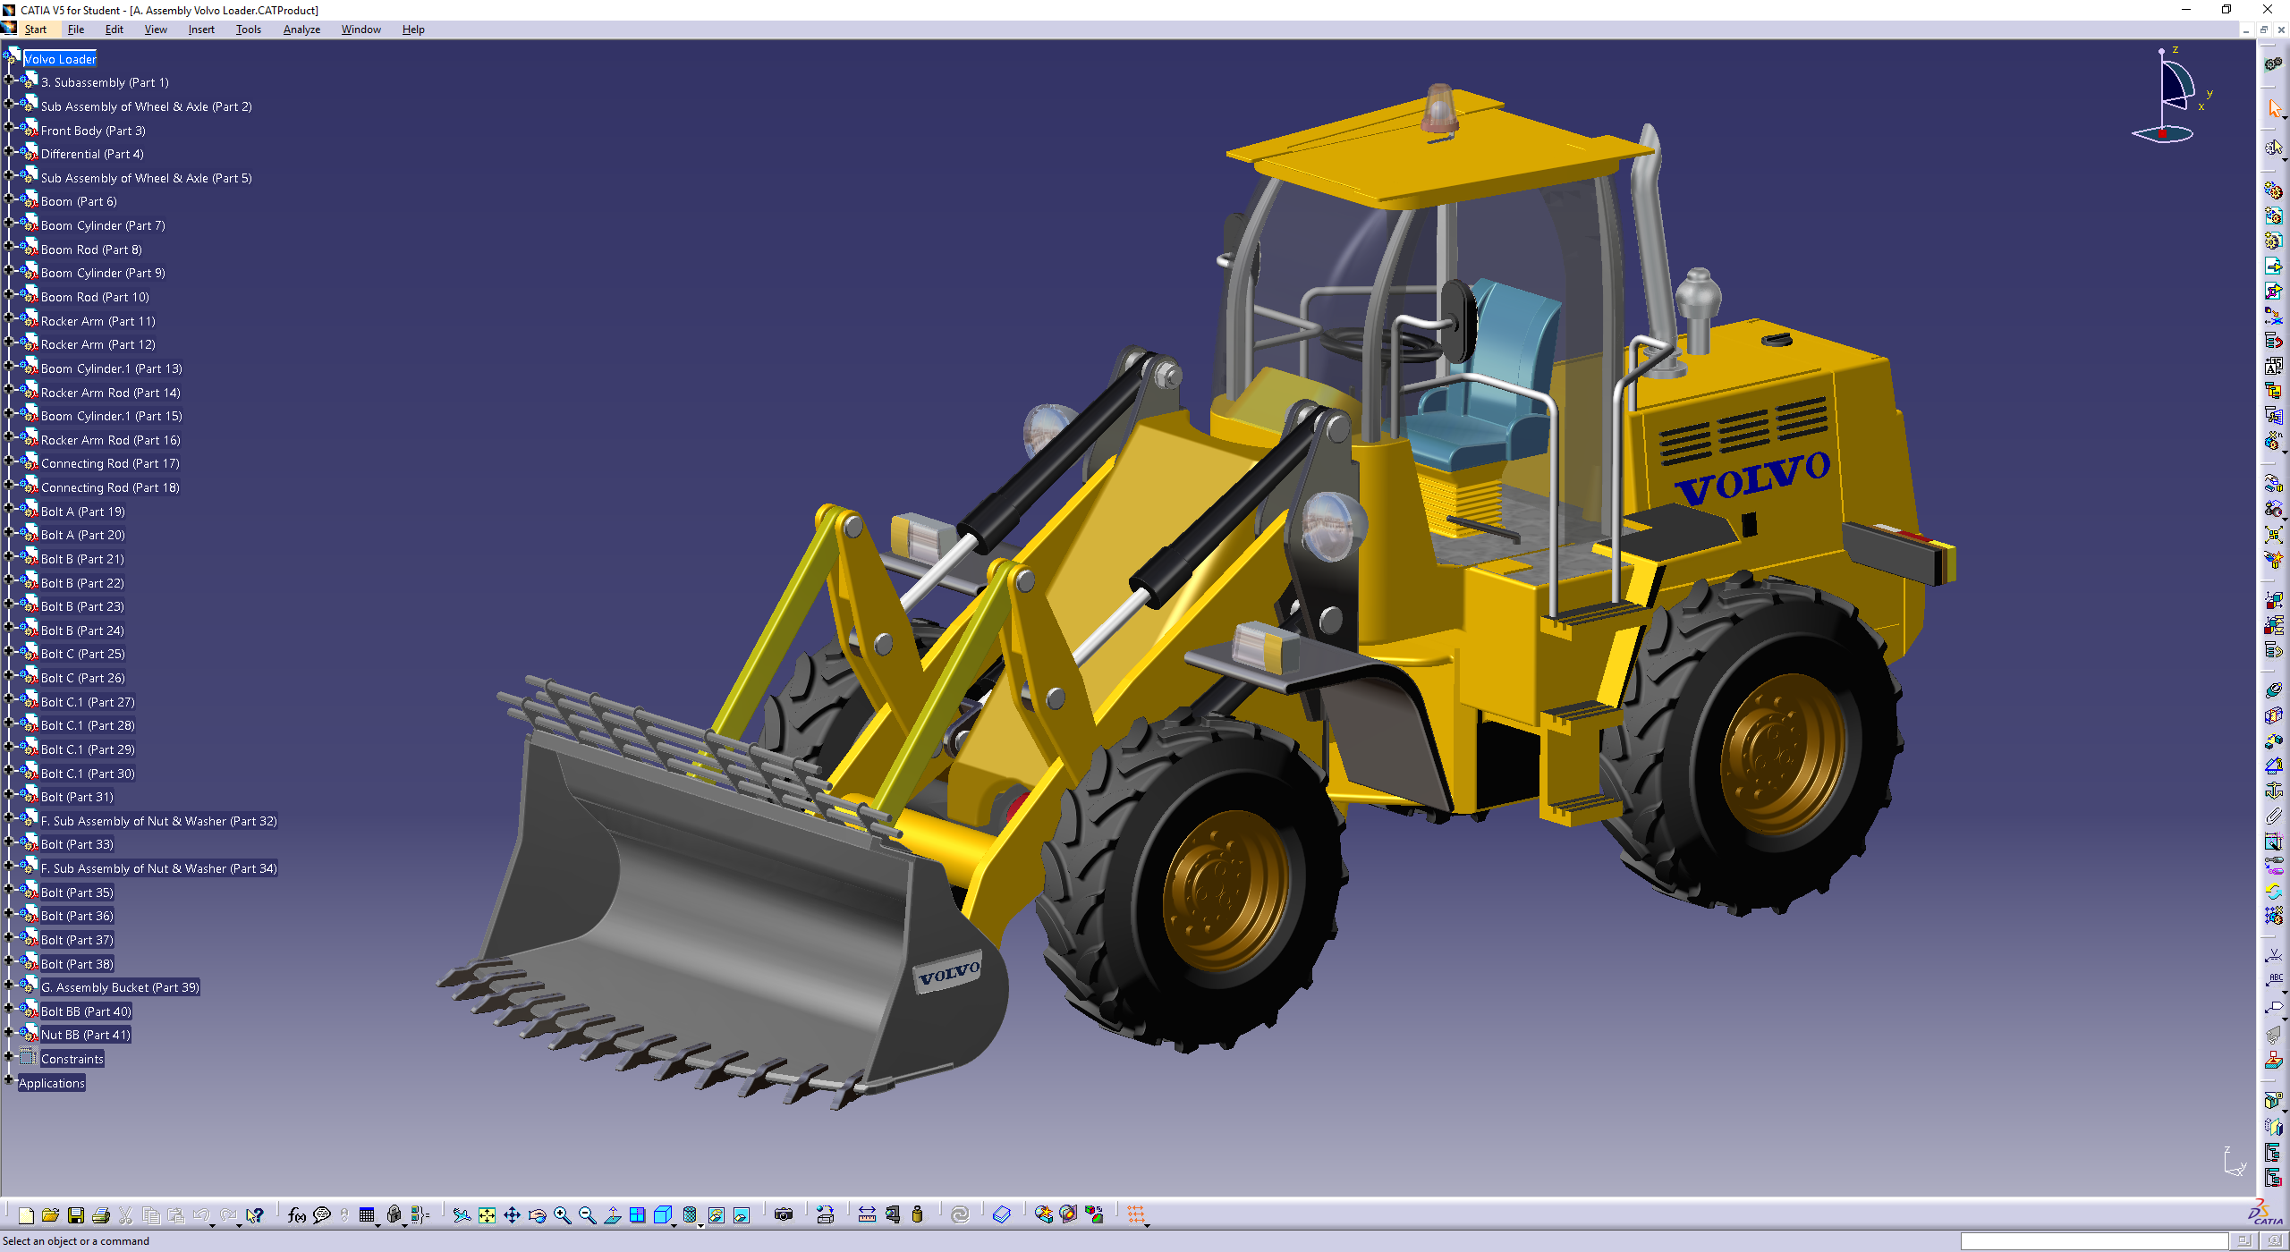Screen dimensions: 2290x1252
Task: Open the Insert menu
Action: [x=200, y=29]
